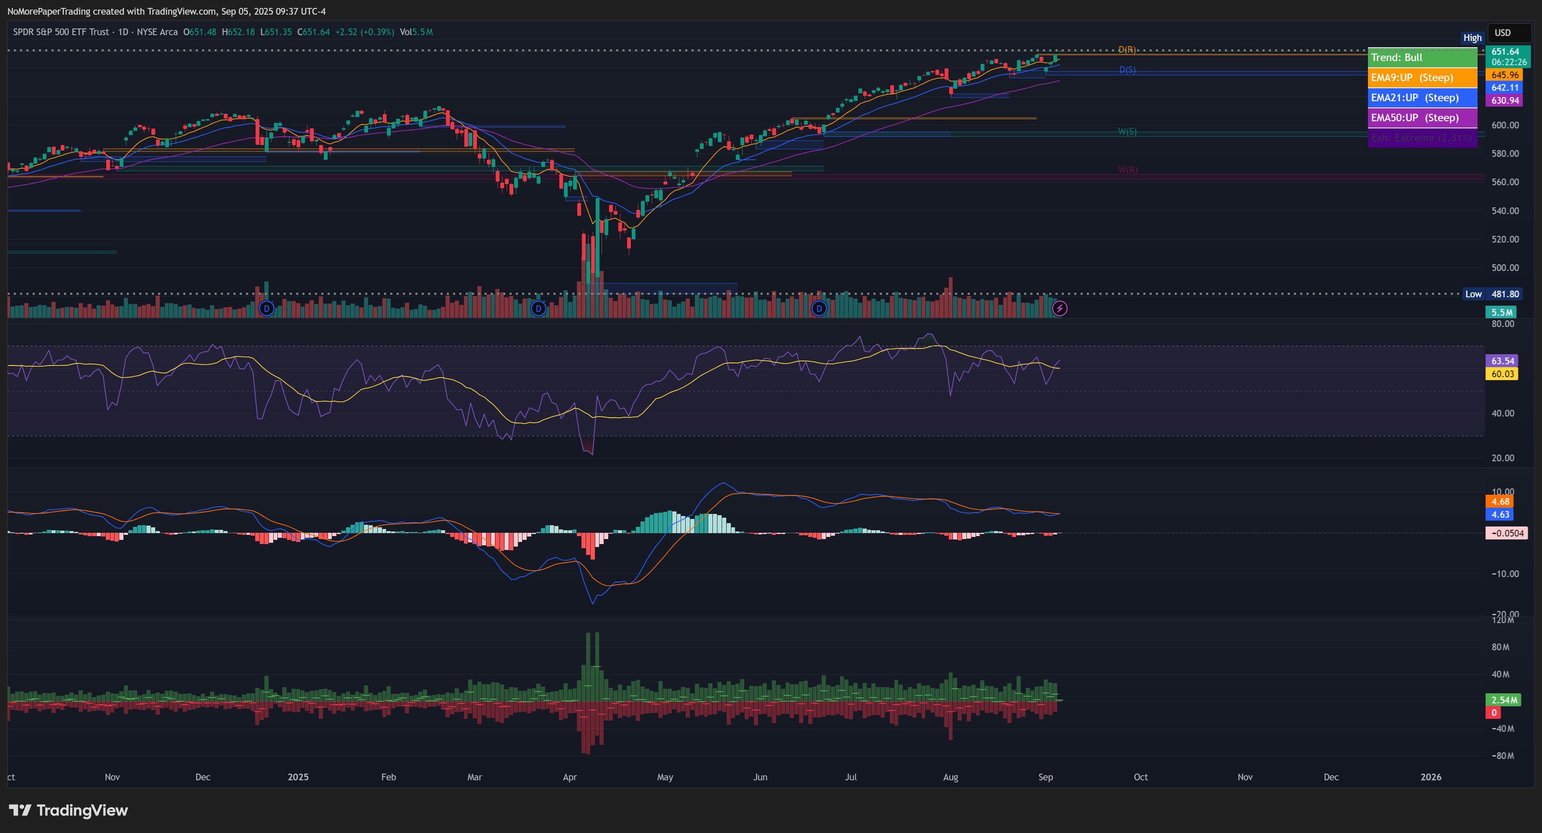Click the EMA21:UP (Steep) row
This screenshot has height=833, width=1542.
[x=1422, y=97]
